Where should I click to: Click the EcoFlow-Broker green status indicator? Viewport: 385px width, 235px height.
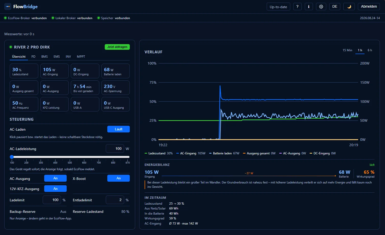tap(5, 18)
